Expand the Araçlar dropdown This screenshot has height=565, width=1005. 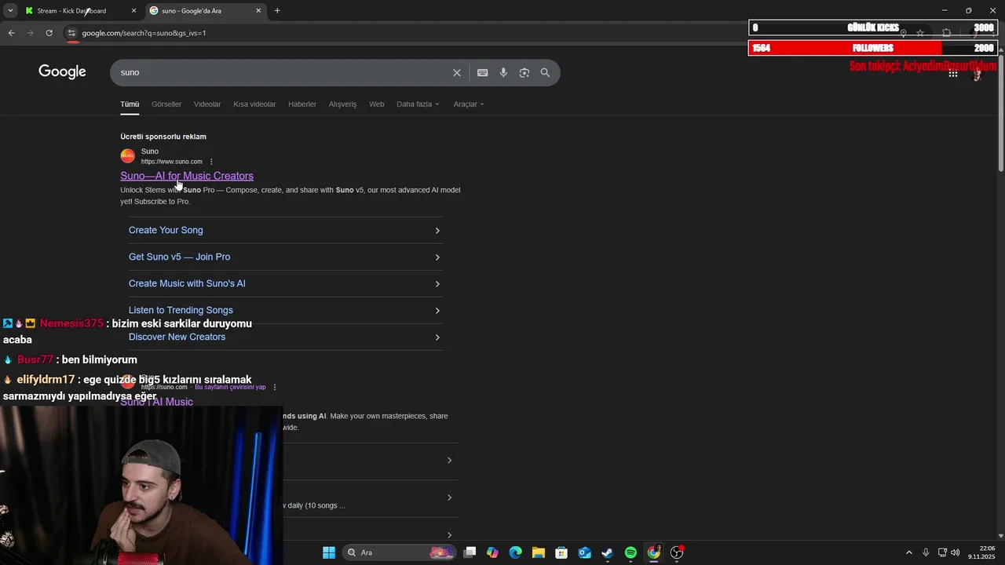[469, 104]
